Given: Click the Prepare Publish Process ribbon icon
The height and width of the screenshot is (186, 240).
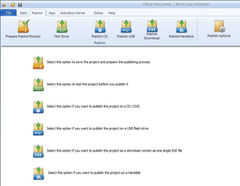Looking at the screenshot, I should coord(23,27).
